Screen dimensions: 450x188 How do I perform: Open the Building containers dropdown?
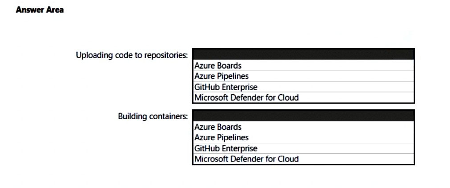(303, 116)
